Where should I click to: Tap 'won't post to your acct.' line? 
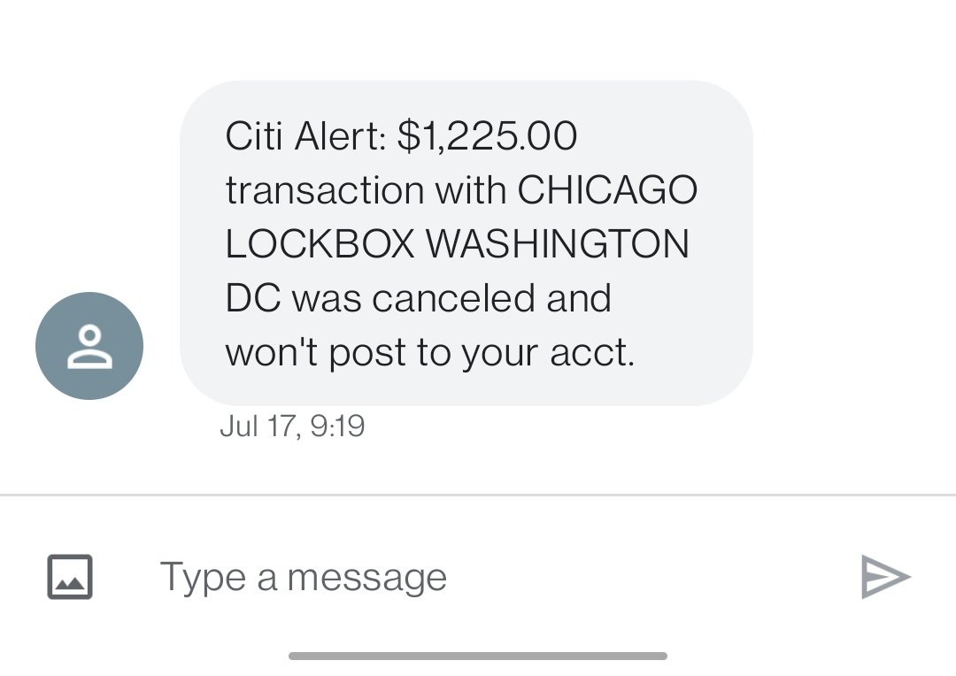[430, 352]
